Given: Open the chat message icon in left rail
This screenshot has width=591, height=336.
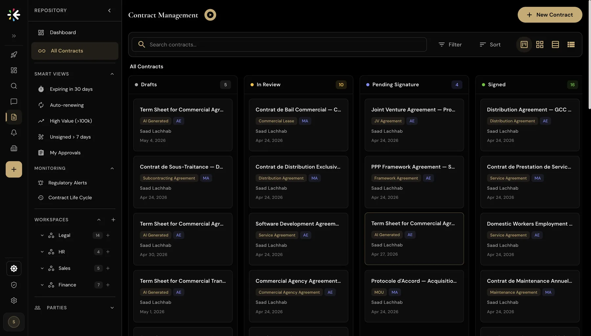Looking at the screenshot, I should 14,102.
